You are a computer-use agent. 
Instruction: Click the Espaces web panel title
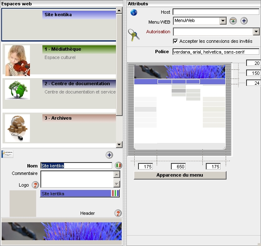point(17,4)
